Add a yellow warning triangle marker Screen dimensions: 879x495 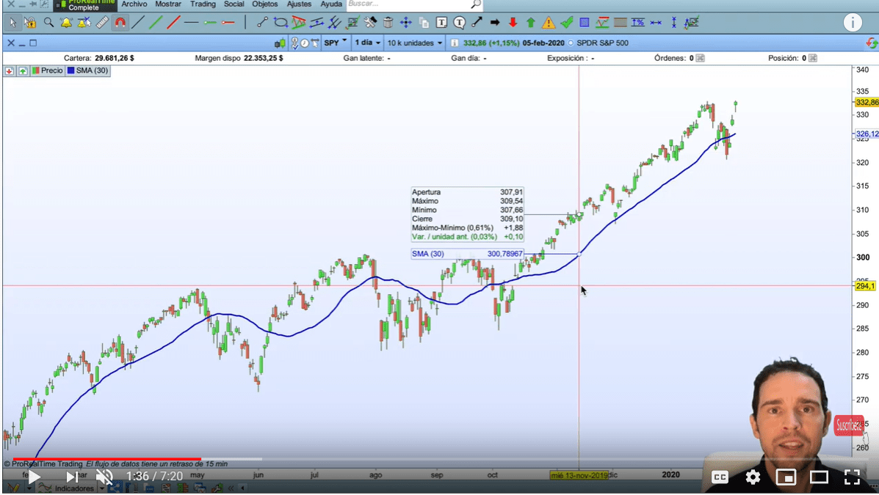coord(549,23)
